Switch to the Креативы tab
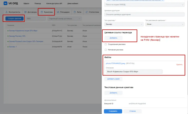Screen dimensions: 188x114 coord(47,12)
